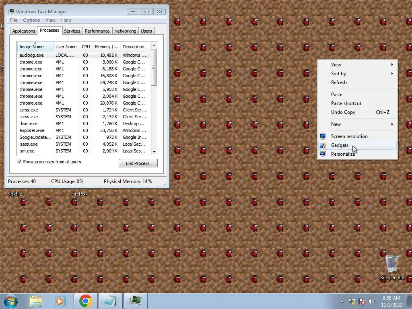Select the Processes tab

pos(49,30)
